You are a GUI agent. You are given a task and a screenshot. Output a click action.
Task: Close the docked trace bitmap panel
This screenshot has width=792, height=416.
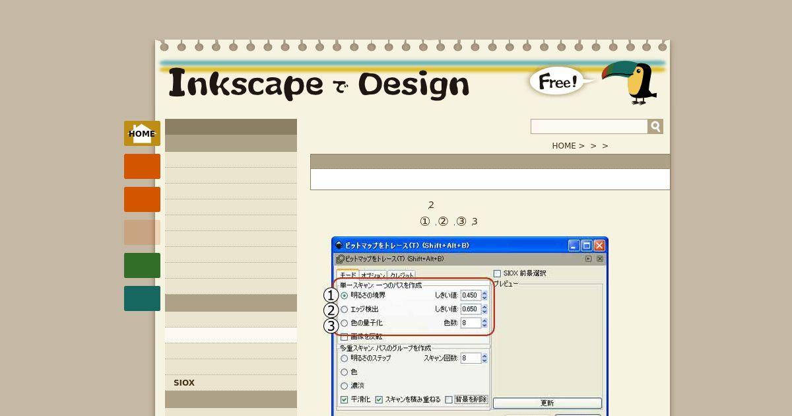[601, 259]
